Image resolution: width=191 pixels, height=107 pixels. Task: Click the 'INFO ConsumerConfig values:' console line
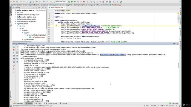32,58
